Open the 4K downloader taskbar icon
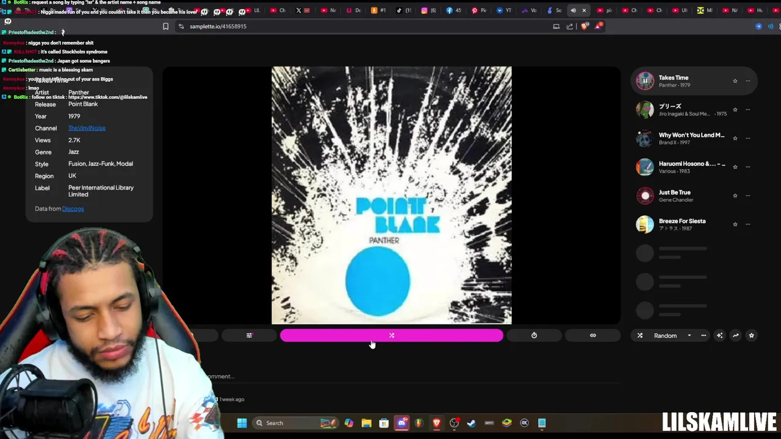 coord(524,423)
